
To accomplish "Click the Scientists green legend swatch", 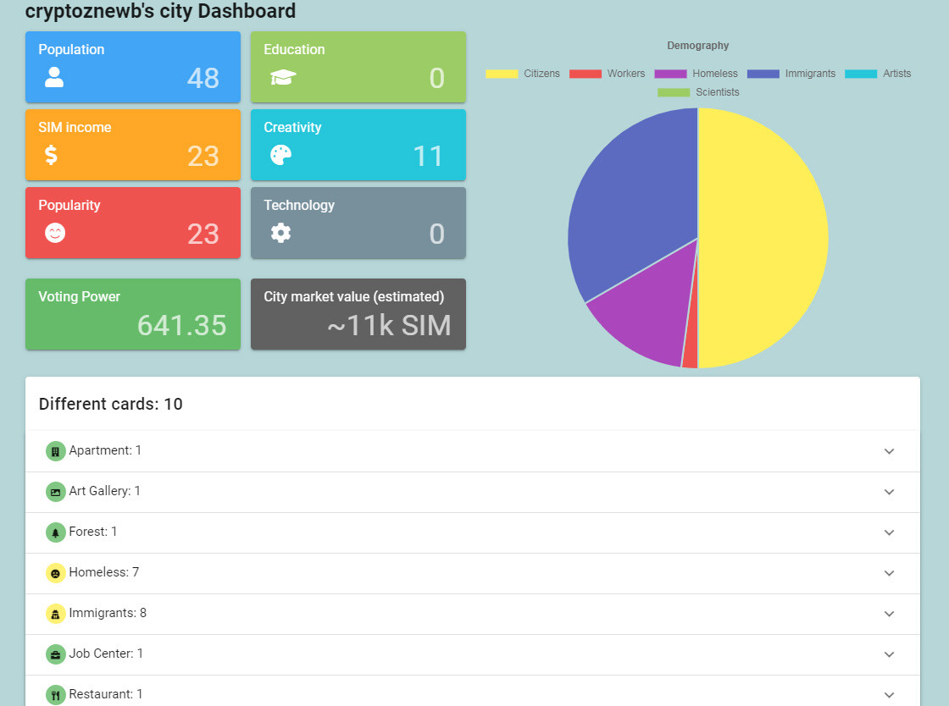I will 674,92.
